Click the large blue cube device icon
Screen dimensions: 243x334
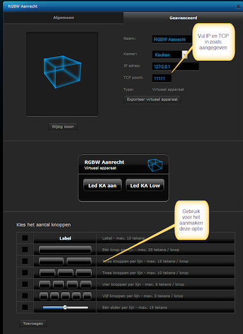pos(62,72)
